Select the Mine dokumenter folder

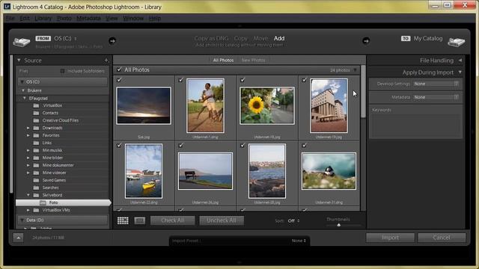58,165
